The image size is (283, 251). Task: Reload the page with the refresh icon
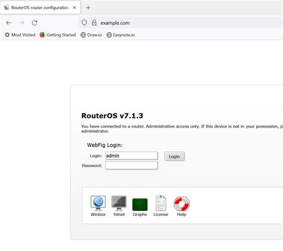point(35,23)
